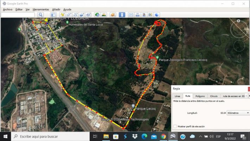The image size is (250, 141).
Task: Switch to the Polígono tab
Action: [x=200, y=96]
